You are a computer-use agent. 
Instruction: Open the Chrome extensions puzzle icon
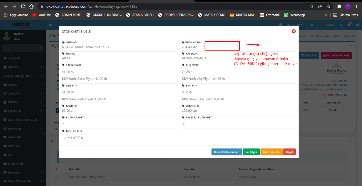point(339,6)
